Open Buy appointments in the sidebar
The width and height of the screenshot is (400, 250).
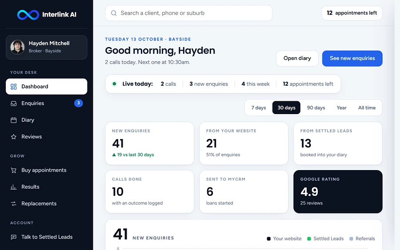pos(46,170)
